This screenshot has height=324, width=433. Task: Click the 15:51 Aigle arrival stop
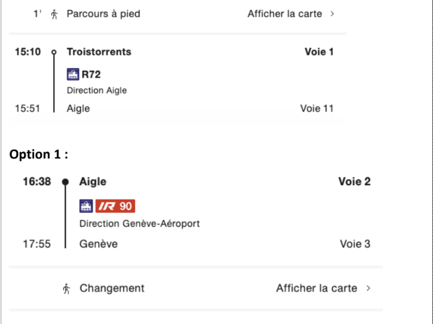78,109
